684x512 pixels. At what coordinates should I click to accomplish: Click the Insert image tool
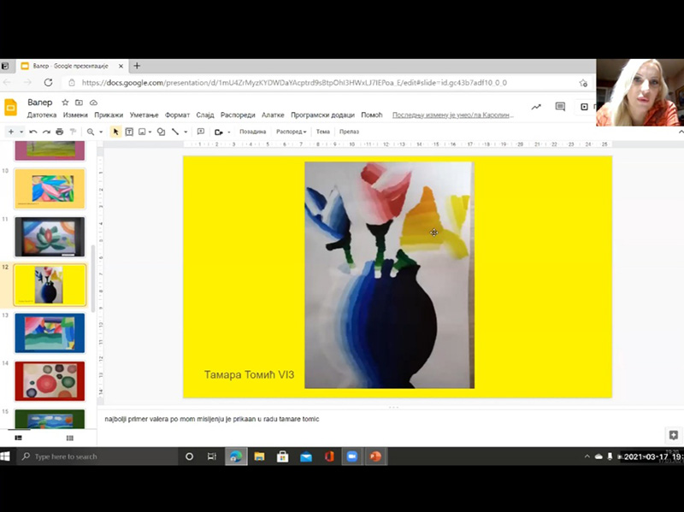(142, 132)
